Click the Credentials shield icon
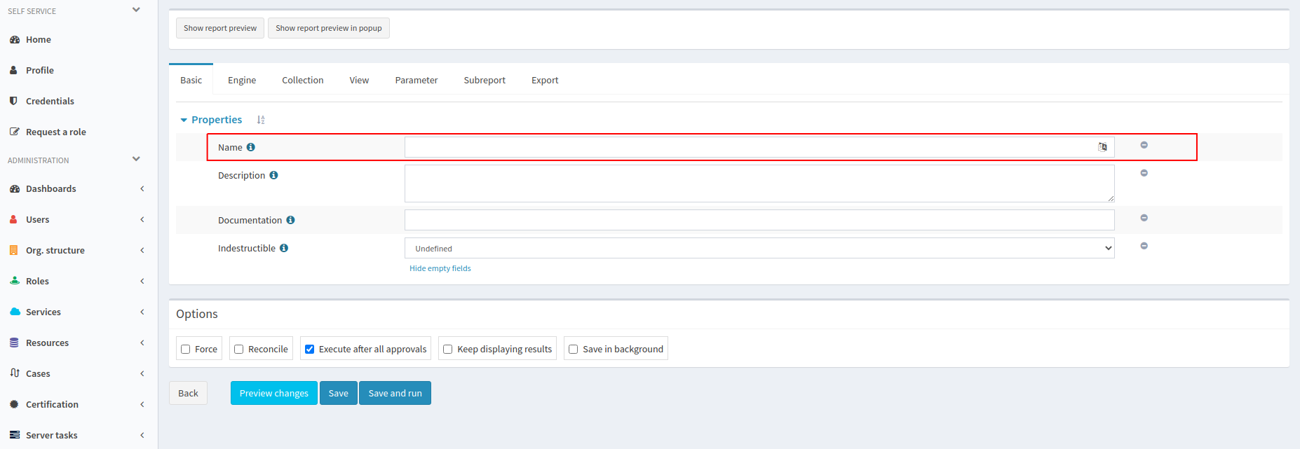This screenshot has width=1300, height=449. pyautogui.click(x=13, y=101)
